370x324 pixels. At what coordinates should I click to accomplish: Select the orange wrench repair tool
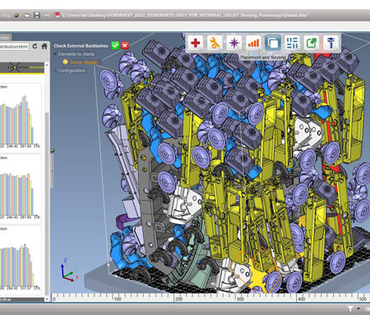click(x=215, y=43)
